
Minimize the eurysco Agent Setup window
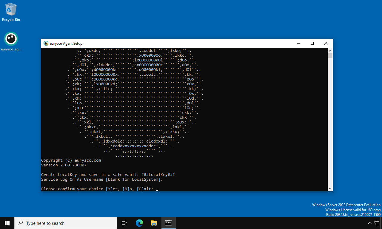(x=298, y=43)
